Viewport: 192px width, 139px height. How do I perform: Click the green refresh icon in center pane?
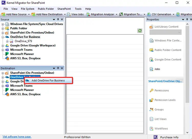[x=140, y=31]
